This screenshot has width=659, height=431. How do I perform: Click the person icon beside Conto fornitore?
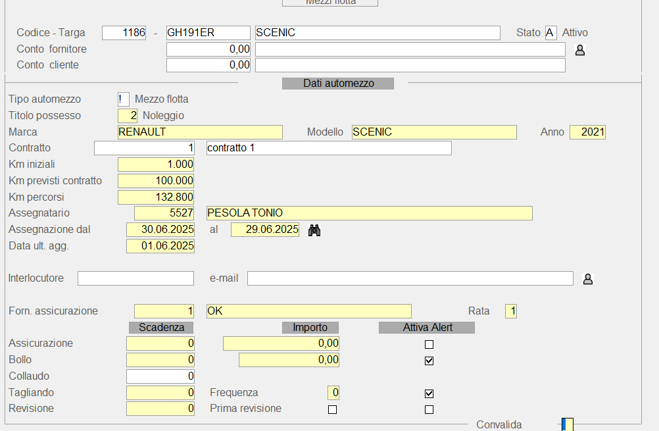(x=579, y=50)
